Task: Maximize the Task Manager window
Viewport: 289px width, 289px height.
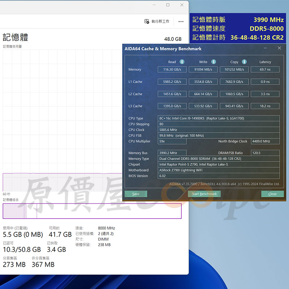Action: [168, 5]
